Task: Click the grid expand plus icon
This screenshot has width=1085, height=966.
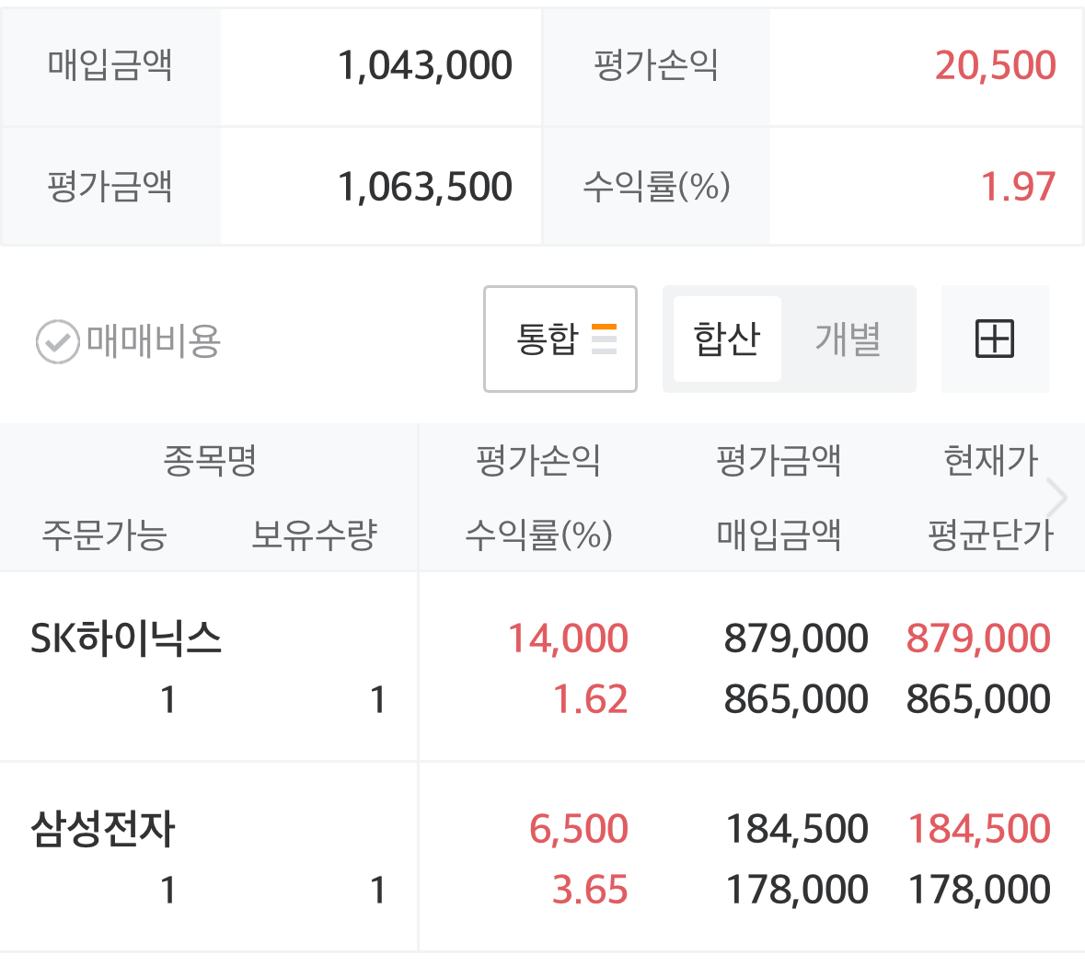Action: (x=994, y=339)
